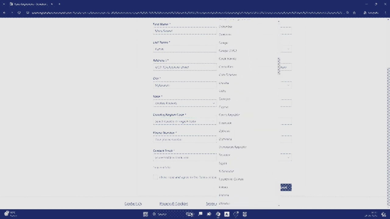This screenshot has width=390, height=219.
Task: Click the country list scrollbar thumb
Action: click(x=278, y=66)
